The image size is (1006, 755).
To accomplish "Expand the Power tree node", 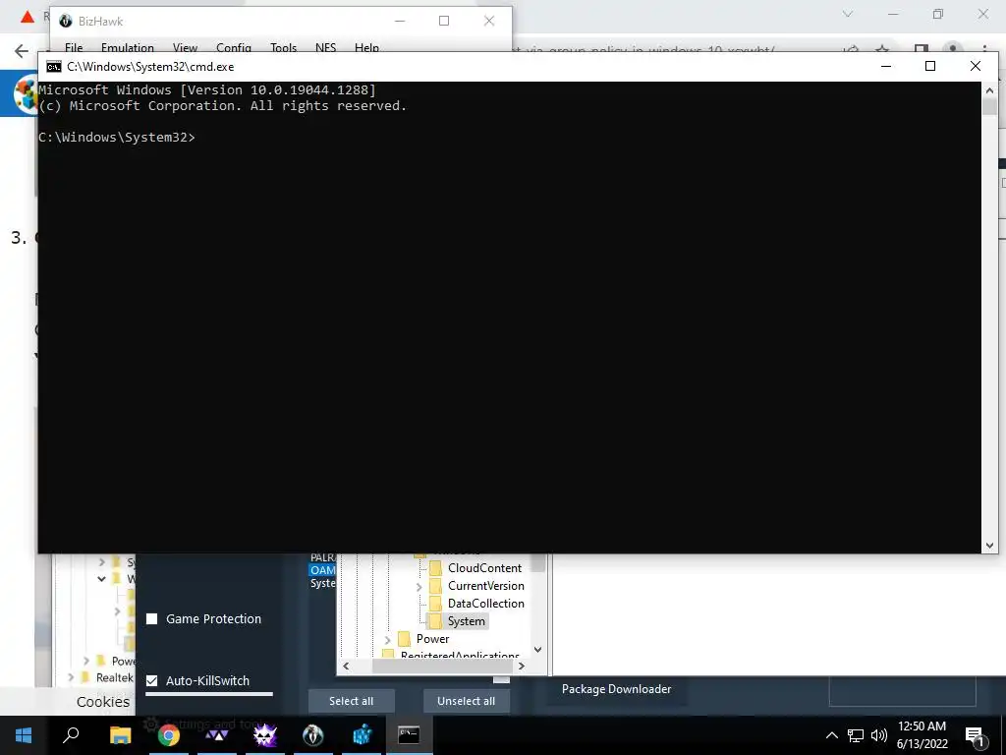I will coord(387,639).
